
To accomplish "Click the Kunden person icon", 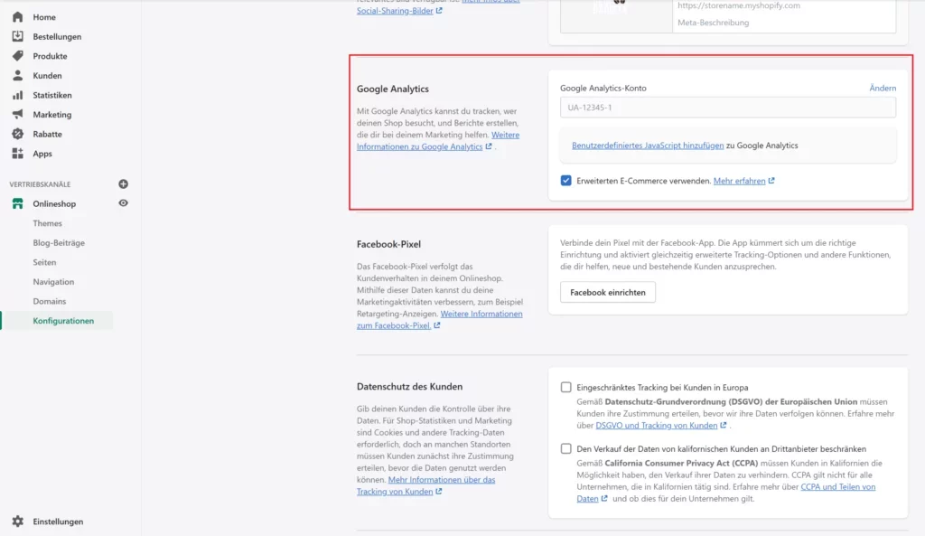I will tap(18, 76).
